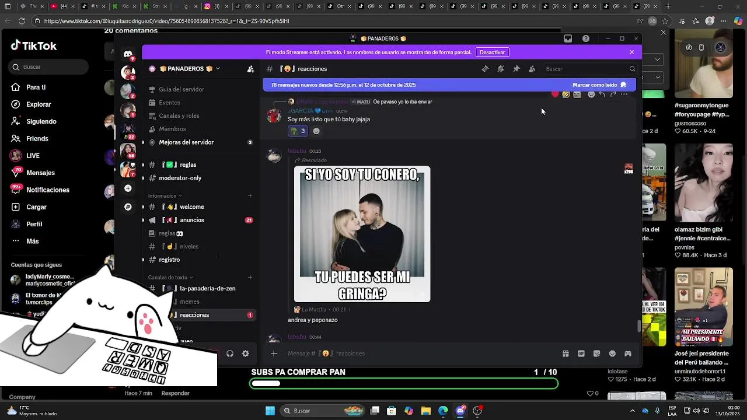Open Microsoft Edge from taskbar
Image resolution: width=747 pixels, height=420 pixels.
click(443, 411)
